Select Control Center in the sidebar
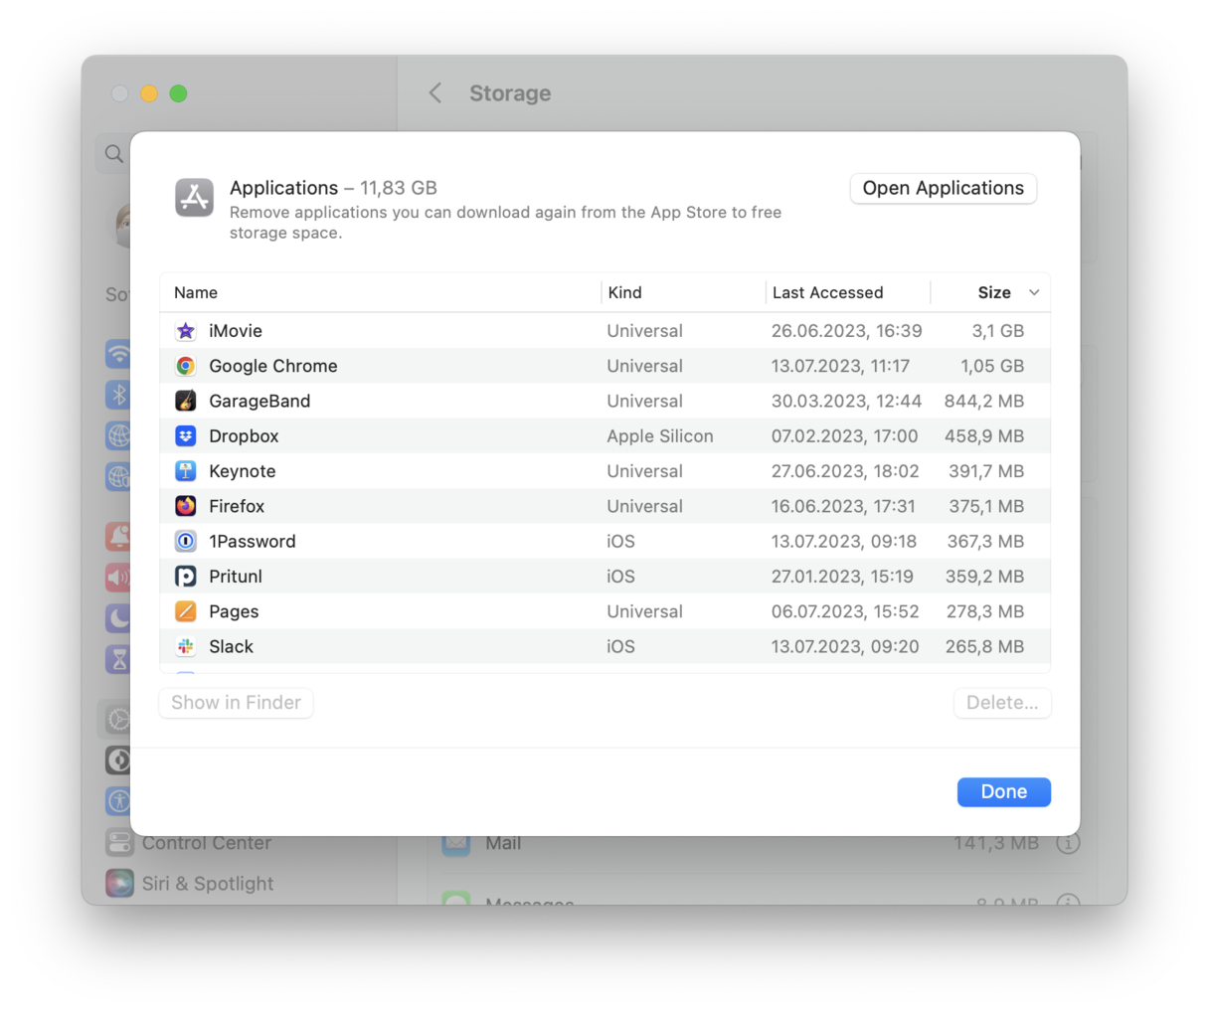 pyautogui.click(x=206, y=842)
